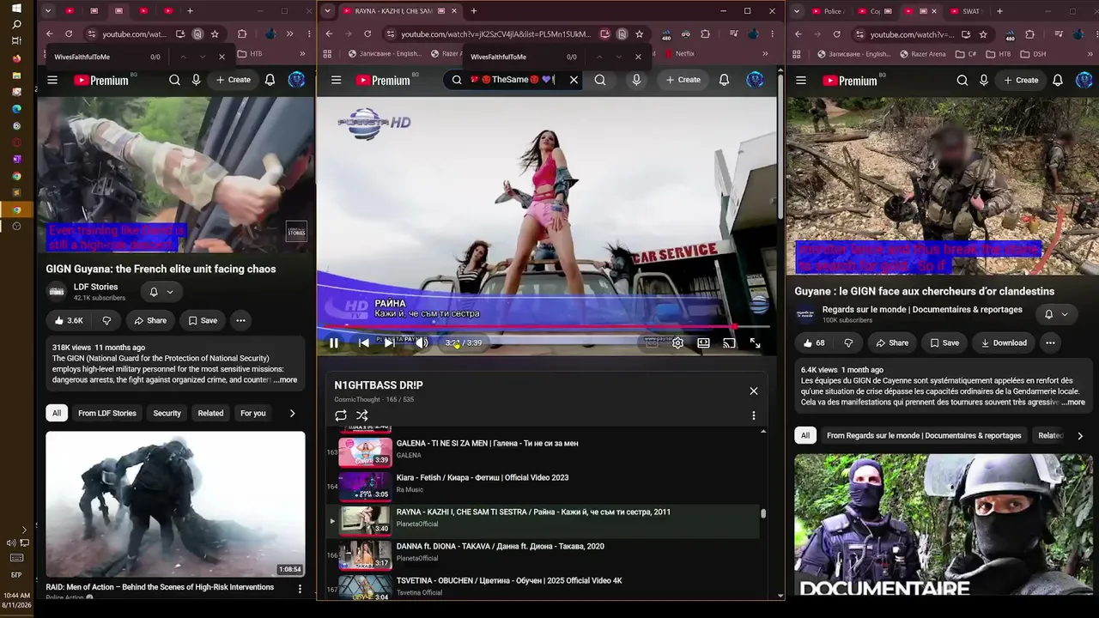Open more actions for GIGN Guyana video
Screen dimensions: 1099x618
(x=240, y=320)
